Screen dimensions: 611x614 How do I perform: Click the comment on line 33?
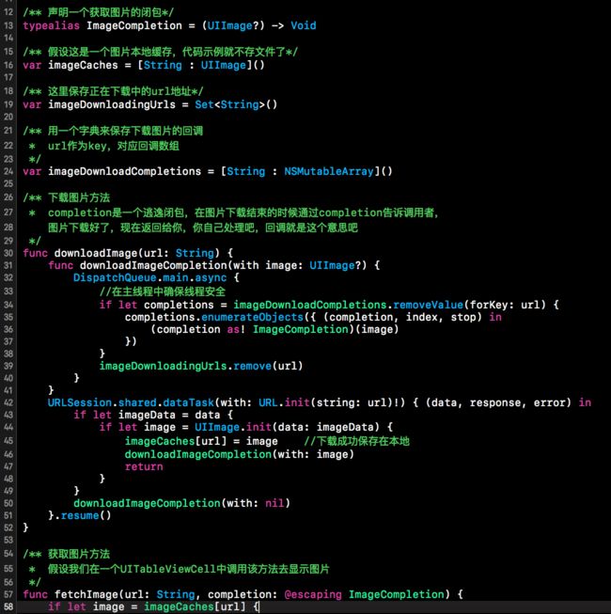[x=163, y=291]
